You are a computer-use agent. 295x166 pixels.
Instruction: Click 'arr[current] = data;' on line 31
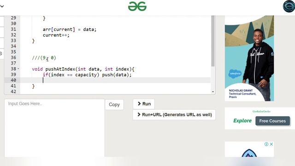coord(70,30)
